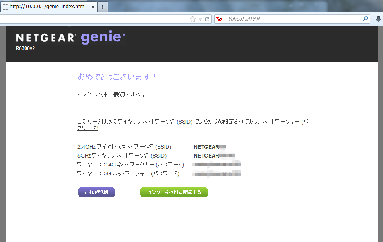Reload the page with the refresh icon
Viewport: 383px width, 242px height.
pos(207,19)
